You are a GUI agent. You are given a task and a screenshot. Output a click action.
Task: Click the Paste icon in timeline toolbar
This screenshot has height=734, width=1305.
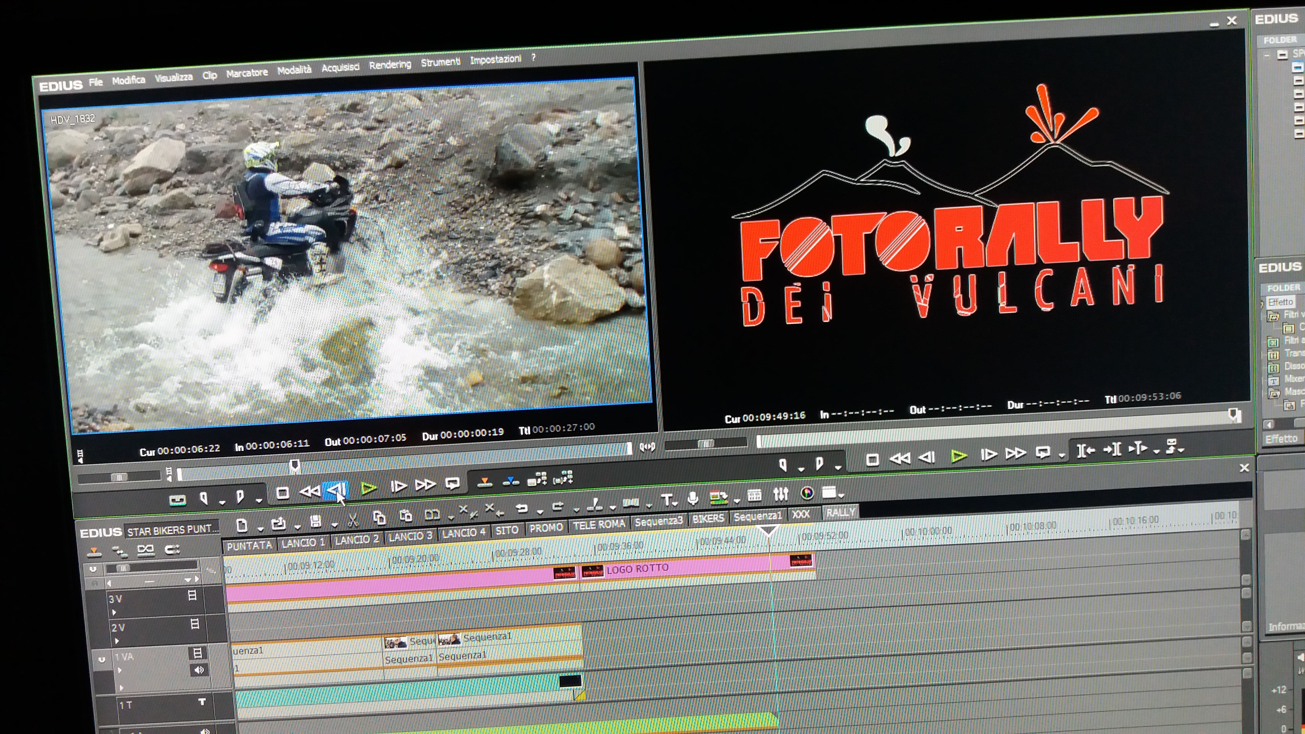pos(405,516)
